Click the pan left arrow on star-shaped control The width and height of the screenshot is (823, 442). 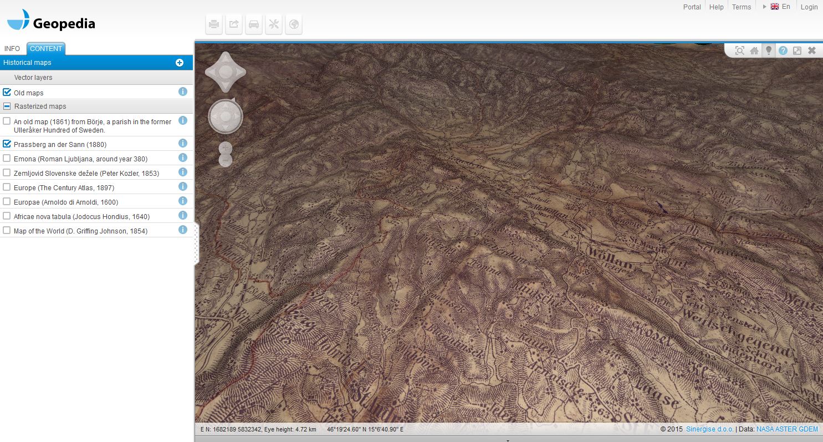click(x=211, y=72)
